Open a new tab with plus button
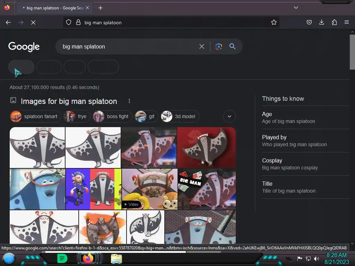 pyautogui.click(x=100, y=8)
